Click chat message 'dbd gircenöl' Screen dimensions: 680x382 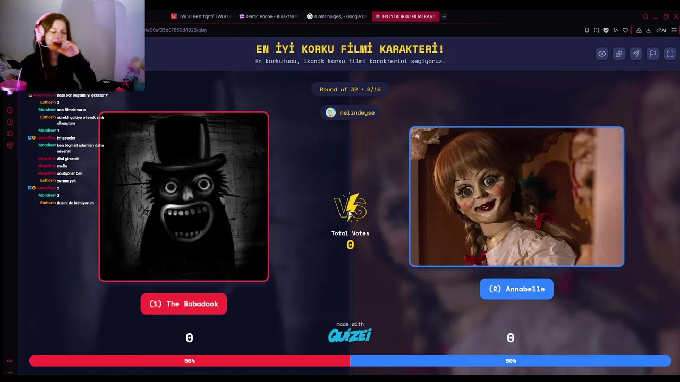tap(68, 159)
